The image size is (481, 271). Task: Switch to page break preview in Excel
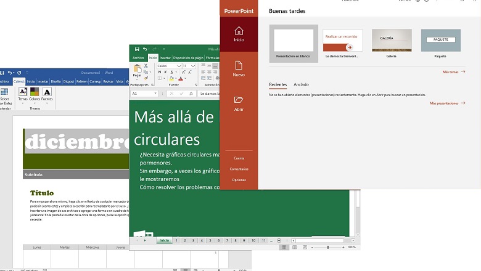(x=305, y=247)
